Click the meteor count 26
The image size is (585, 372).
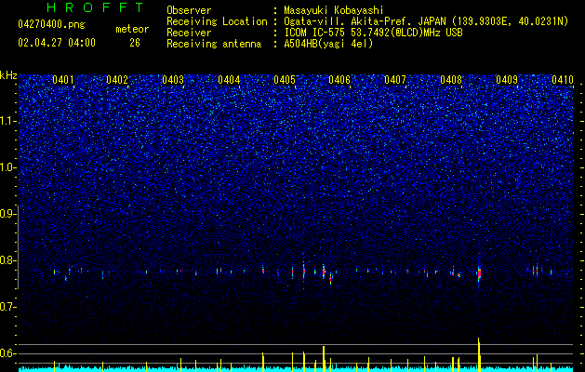pos(135,43)
